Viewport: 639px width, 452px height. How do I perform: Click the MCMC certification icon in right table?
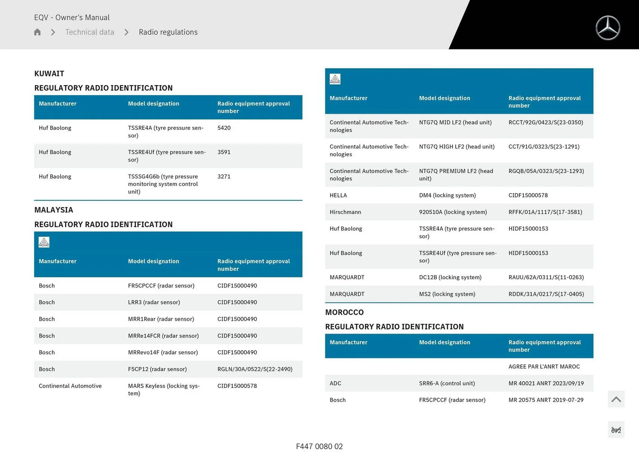(335, 79)
